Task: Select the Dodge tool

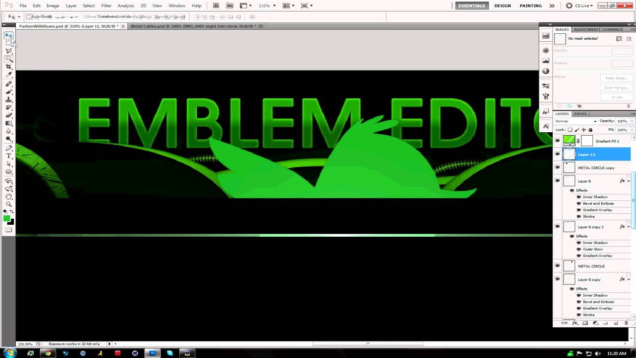Action: pyautogui.click(x=8, y=139)
